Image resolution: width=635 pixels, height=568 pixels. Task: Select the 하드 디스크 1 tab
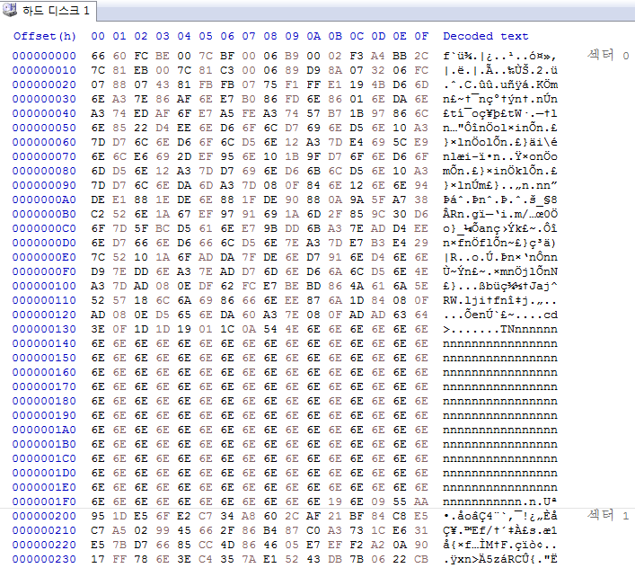pos(48,10)
